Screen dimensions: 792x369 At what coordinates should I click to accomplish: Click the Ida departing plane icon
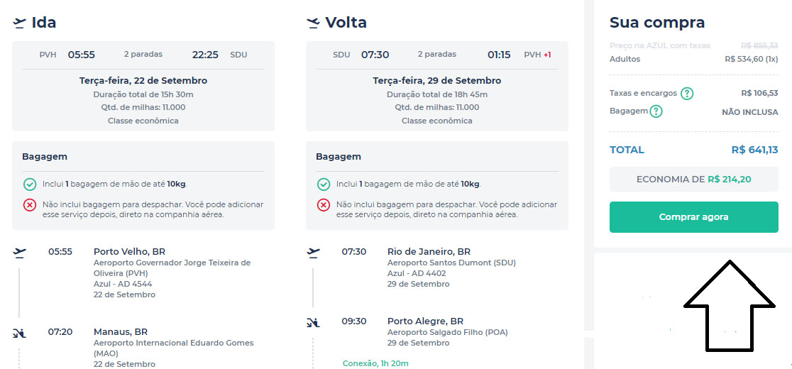point(19,23)
